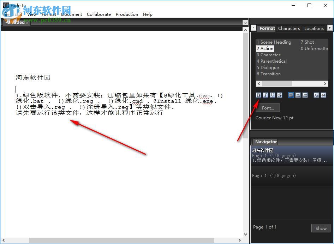Select left text alignment
The width and height of the screenshot is (334, 244).
291,95
